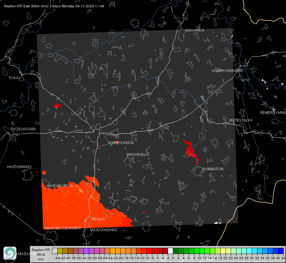Screen dimensions: 286x263
Task: Select the white swatch between -2 and 0
Action: 170,251
